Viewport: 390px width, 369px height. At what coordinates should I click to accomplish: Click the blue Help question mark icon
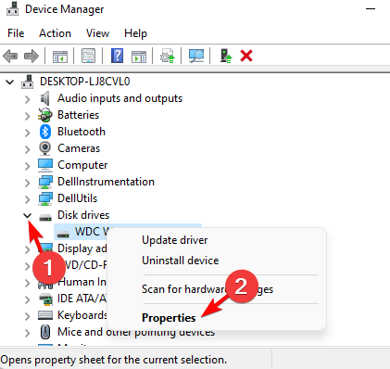pos(117,56)
